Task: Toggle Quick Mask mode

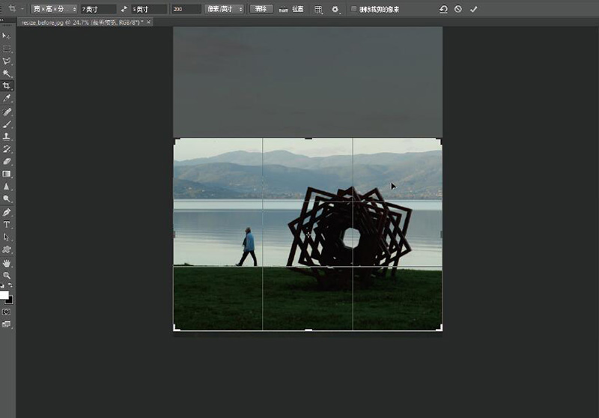Action: (x=7, y=312)
